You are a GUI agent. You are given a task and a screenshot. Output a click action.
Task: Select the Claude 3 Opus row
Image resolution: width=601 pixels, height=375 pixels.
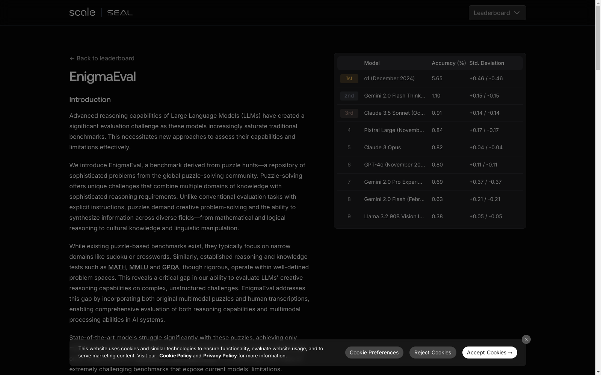(430, 147)
